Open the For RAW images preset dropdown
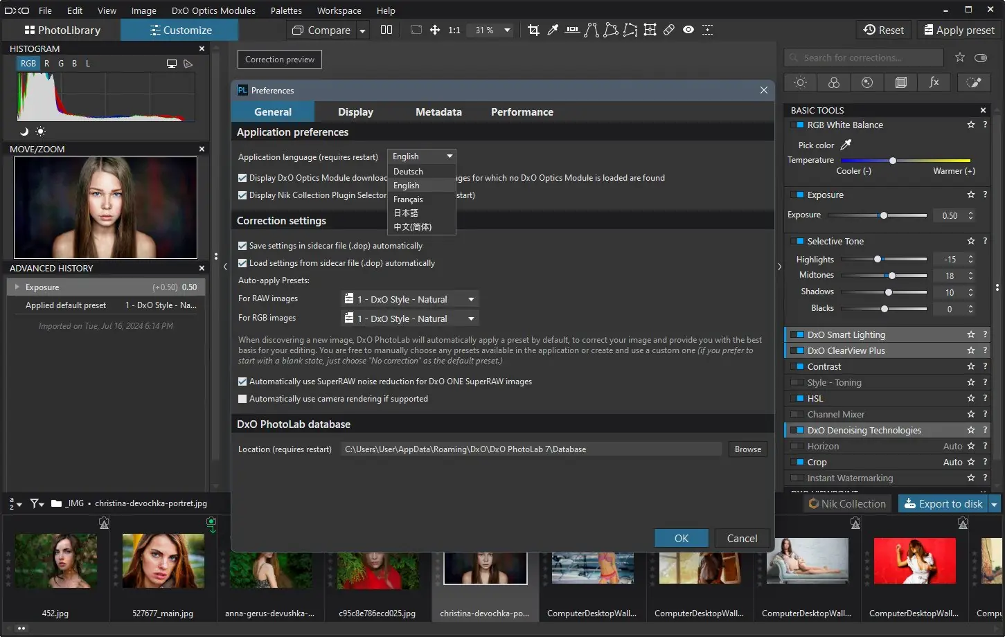The image size is (1005, 637). (410, 299)
